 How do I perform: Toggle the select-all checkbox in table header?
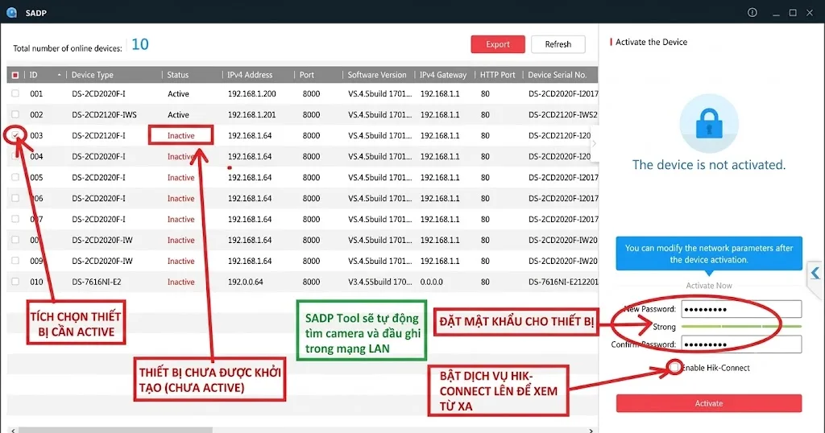click(15, 75)
